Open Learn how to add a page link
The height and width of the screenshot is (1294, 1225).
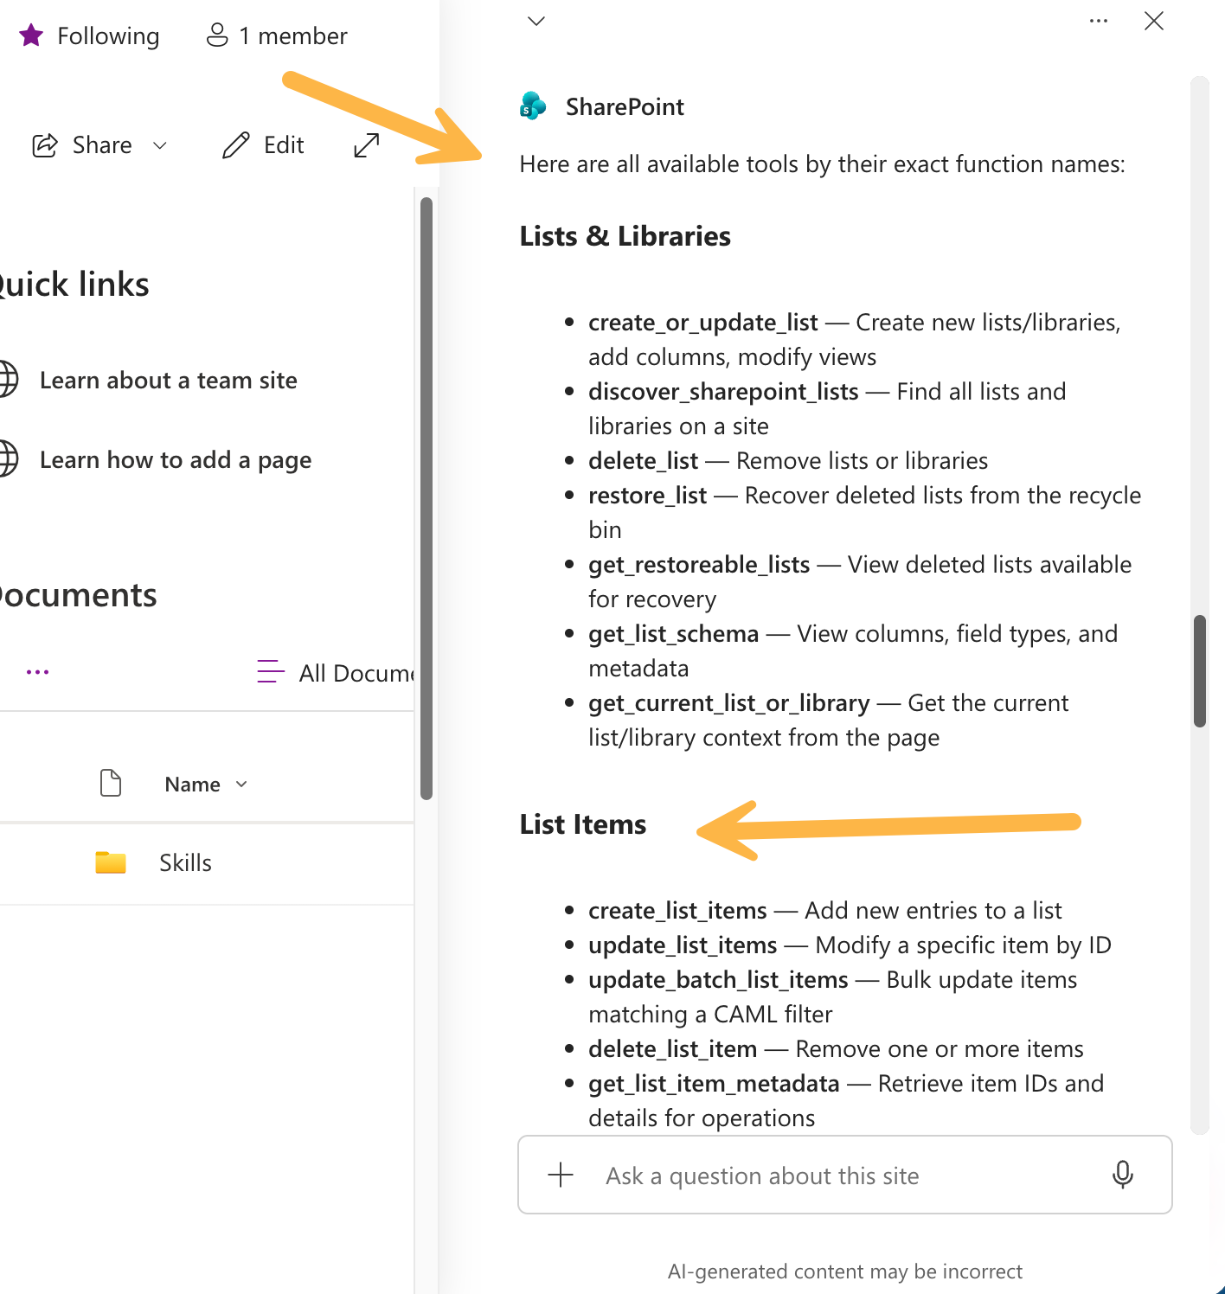[x=176, y=460]
